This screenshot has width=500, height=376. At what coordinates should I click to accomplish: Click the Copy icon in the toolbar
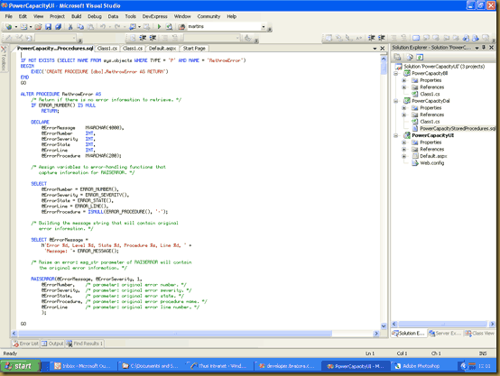click(80, 27)
